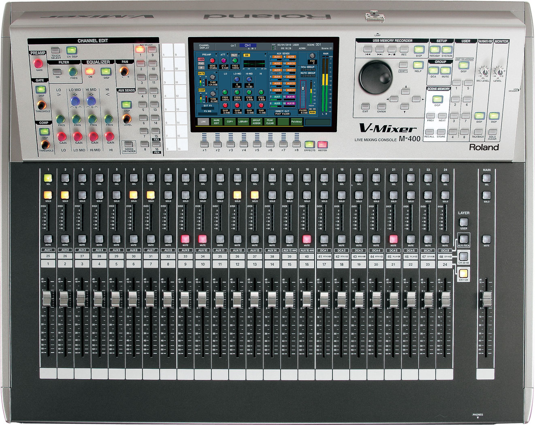Click the scene PREV button
Screen dimensions: 535x425
(431, 116)
